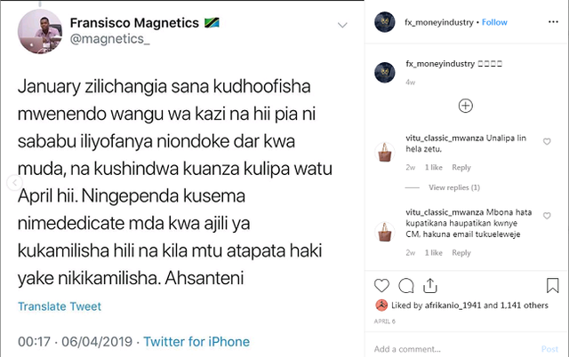Load more comments with plus circle
Image resolution: width=569 pixels, height=357 pixels.
pyautogui.click(x=465, y=106)
